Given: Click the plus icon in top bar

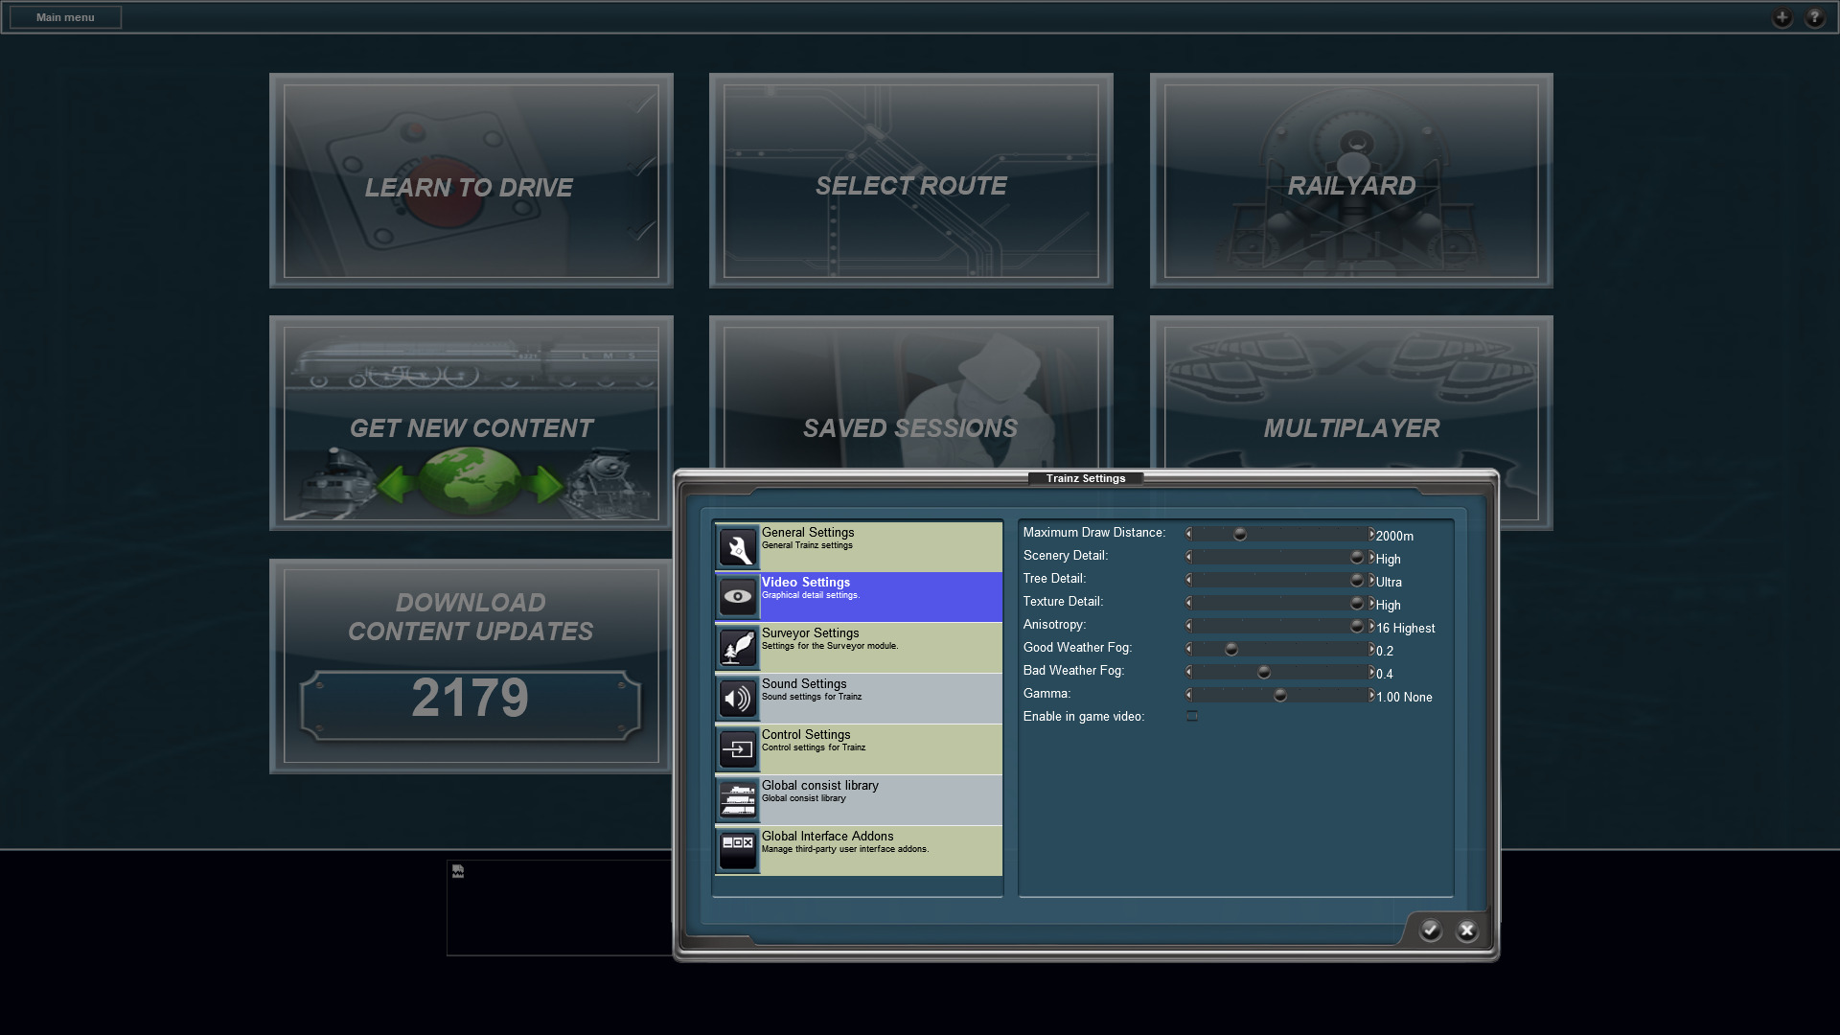Looking at the screenshot, I should click(x=1782, y=17).
